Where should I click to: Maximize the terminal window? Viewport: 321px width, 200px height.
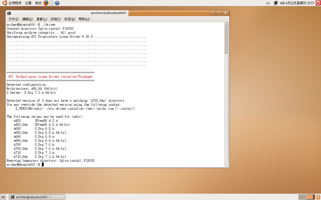219,13
